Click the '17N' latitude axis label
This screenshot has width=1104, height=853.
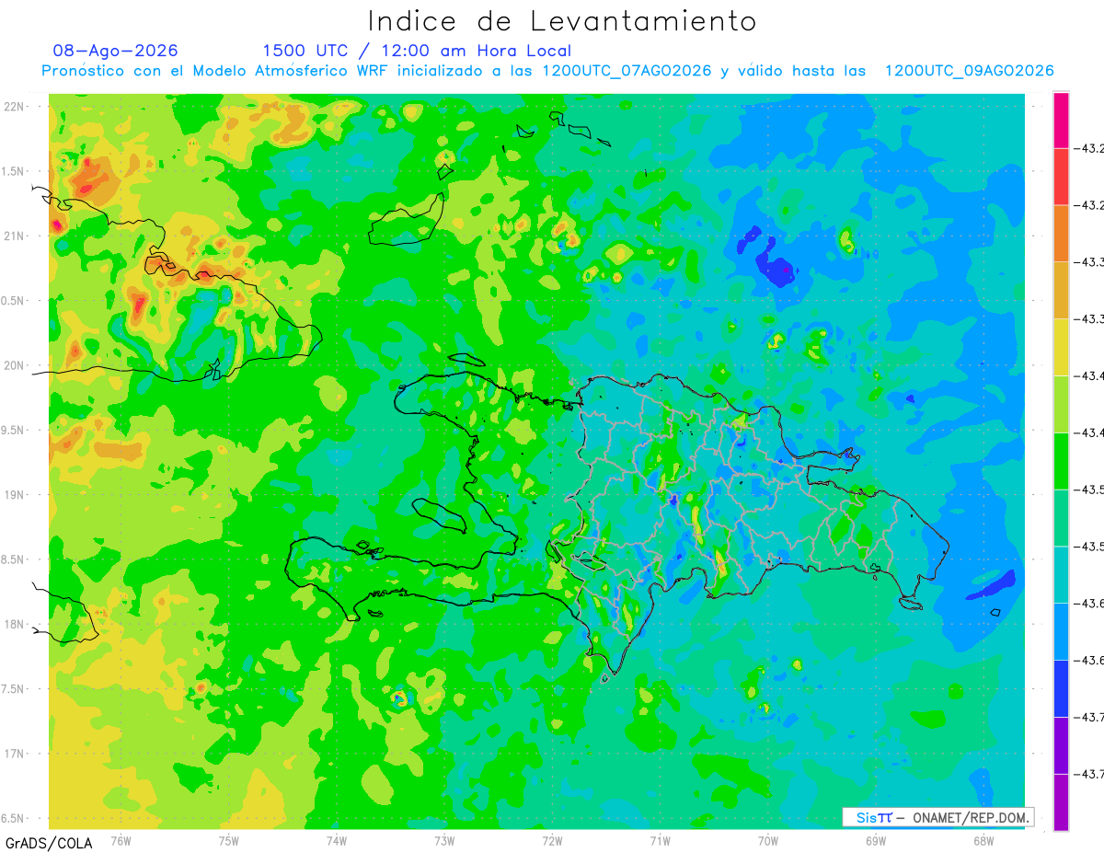[x=13, y=754]
